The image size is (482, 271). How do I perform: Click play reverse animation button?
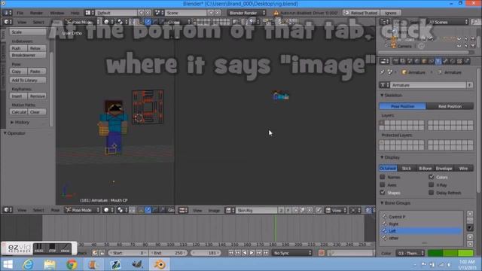click(x=245, y=253)
